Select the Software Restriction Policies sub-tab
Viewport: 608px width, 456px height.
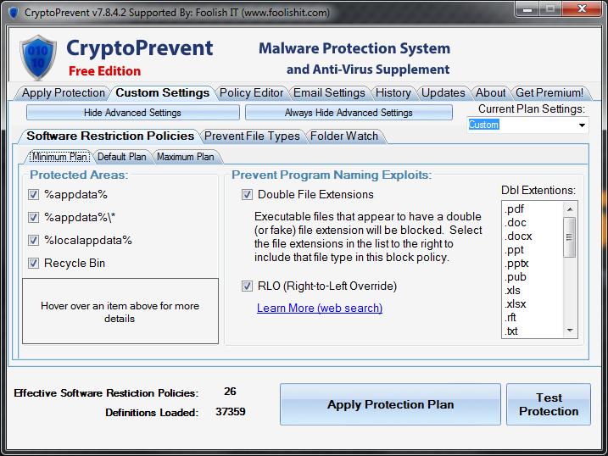110,136
